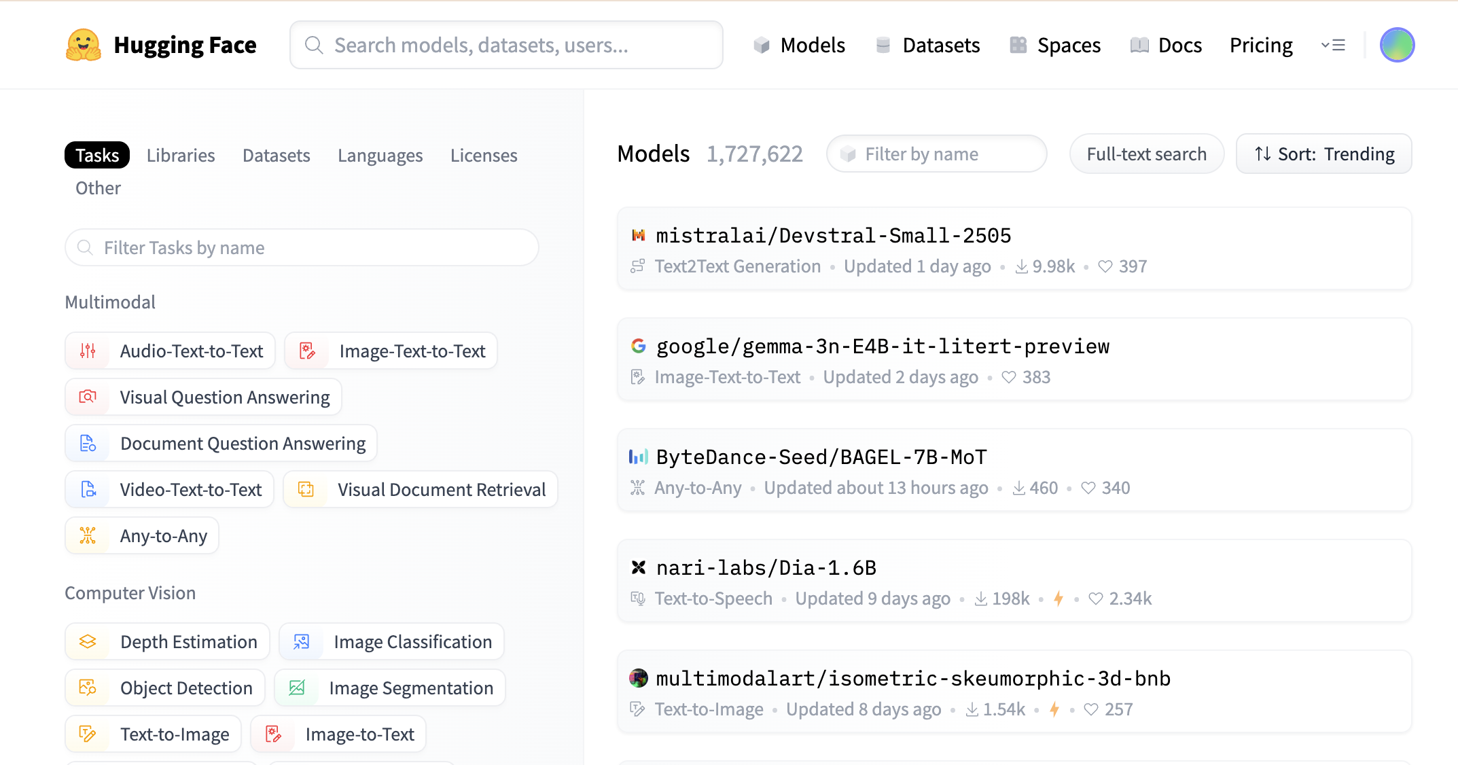The height and width of the screenshot is (765, 1458).
Task: Focus the Filter by name field
Action: [936, 154]
